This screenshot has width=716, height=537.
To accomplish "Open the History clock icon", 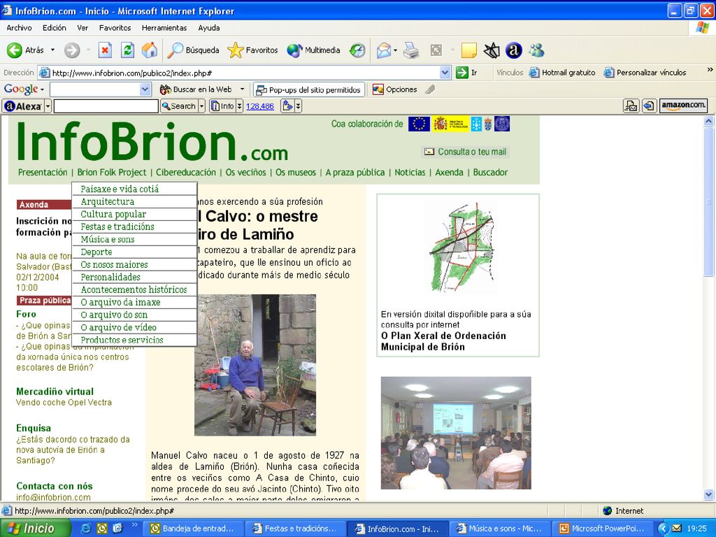I will point(357,50).
